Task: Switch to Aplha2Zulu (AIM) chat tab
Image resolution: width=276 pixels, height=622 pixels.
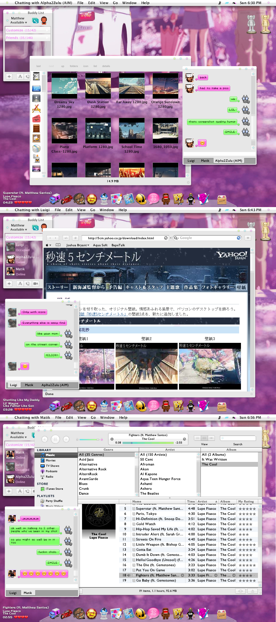Action: 55,385
